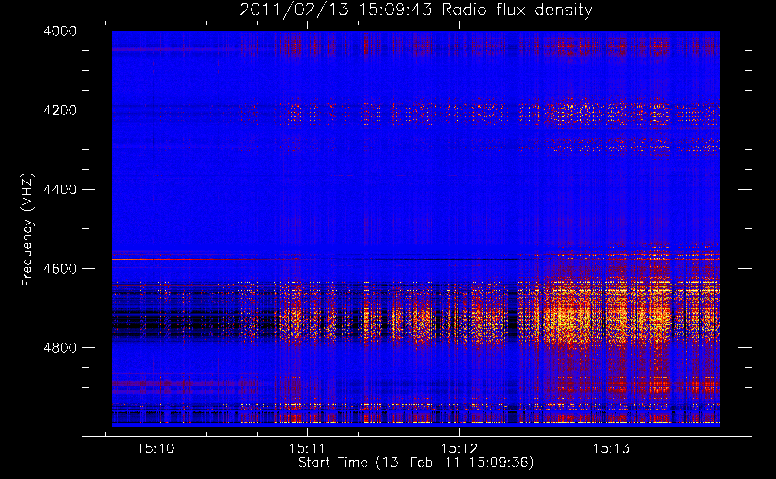Click the 'Start Time (13-Feb-11 15:09:36)' axis title
The image size is (776, 479).
(x=416, y=463)
